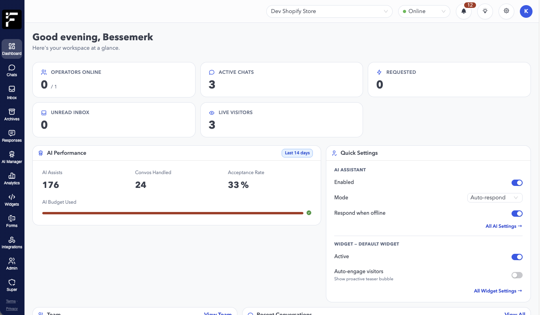Disable the AI Assistant Enabled toggle

pyautogui.click(x=517, y=182)
